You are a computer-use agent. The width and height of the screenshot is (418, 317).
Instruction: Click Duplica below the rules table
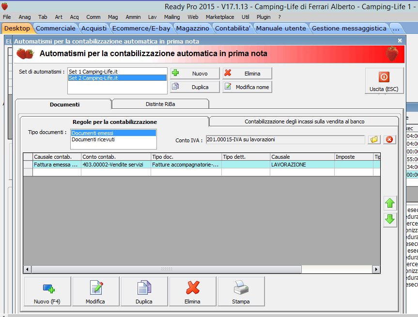point(144,291)
